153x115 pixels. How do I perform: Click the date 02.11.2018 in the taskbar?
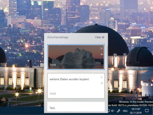tap(136, 113)
